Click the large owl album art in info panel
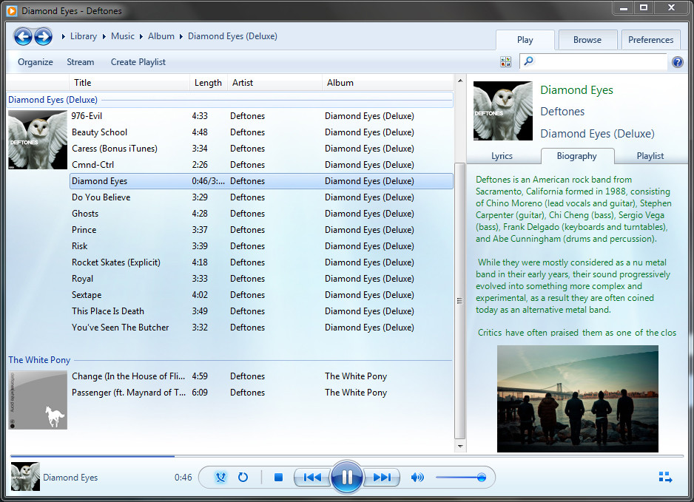694x502 pixels. pos(503,111)
